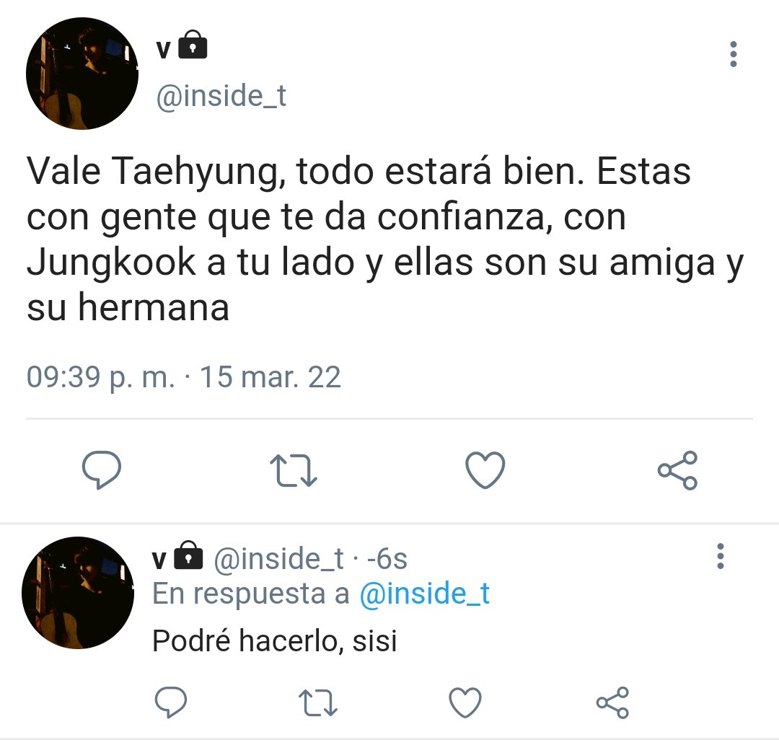Tap the gray @inside_t handle in reply header

point(278,559)
